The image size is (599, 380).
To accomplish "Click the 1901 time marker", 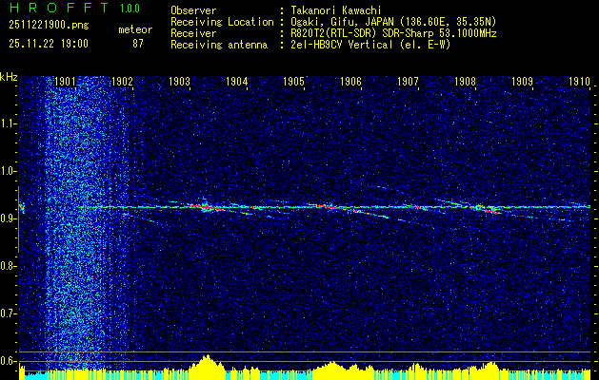I will 65,81.
